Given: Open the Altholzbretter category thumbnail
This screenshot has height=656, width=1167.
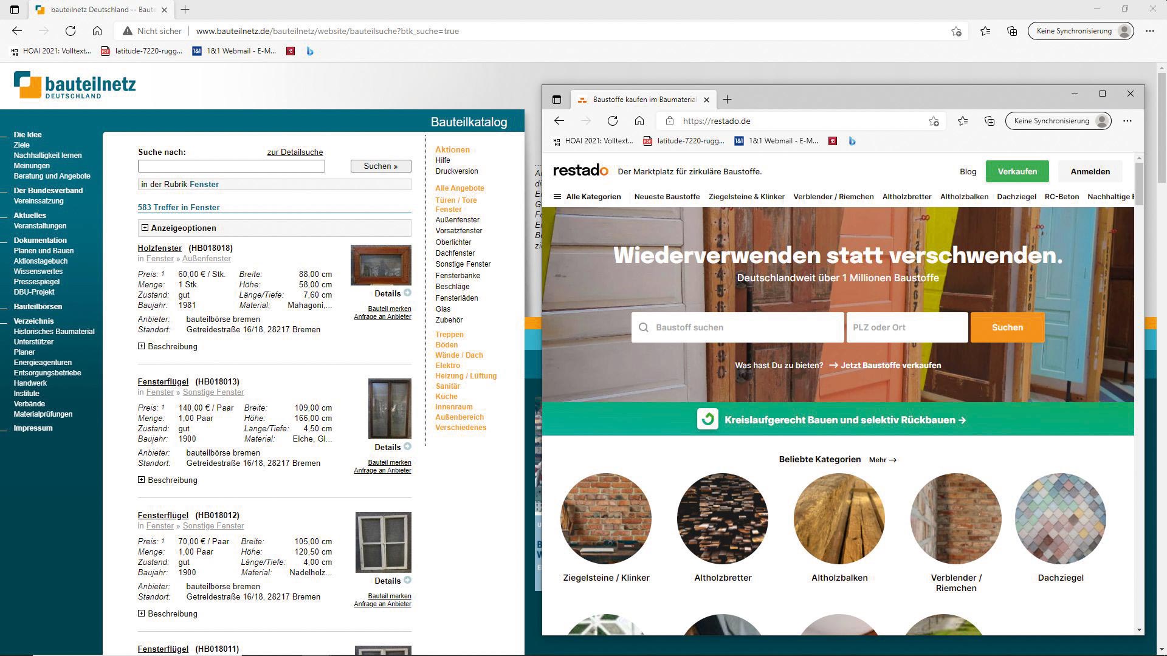Looking at the screenshot, I should coord(722,518).
